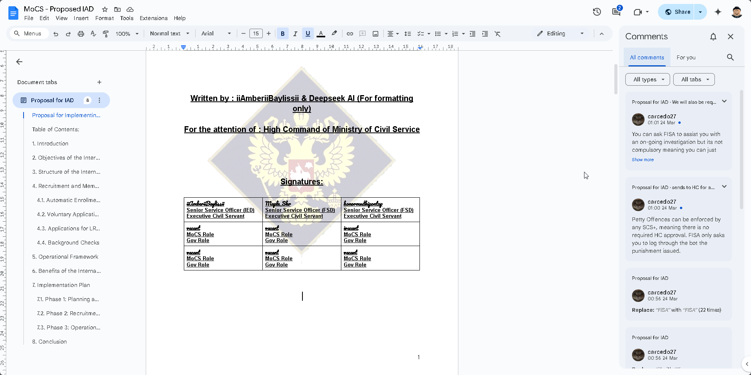Open comment history icon in header
Screen dimensions: 751x375
(616, 12)
